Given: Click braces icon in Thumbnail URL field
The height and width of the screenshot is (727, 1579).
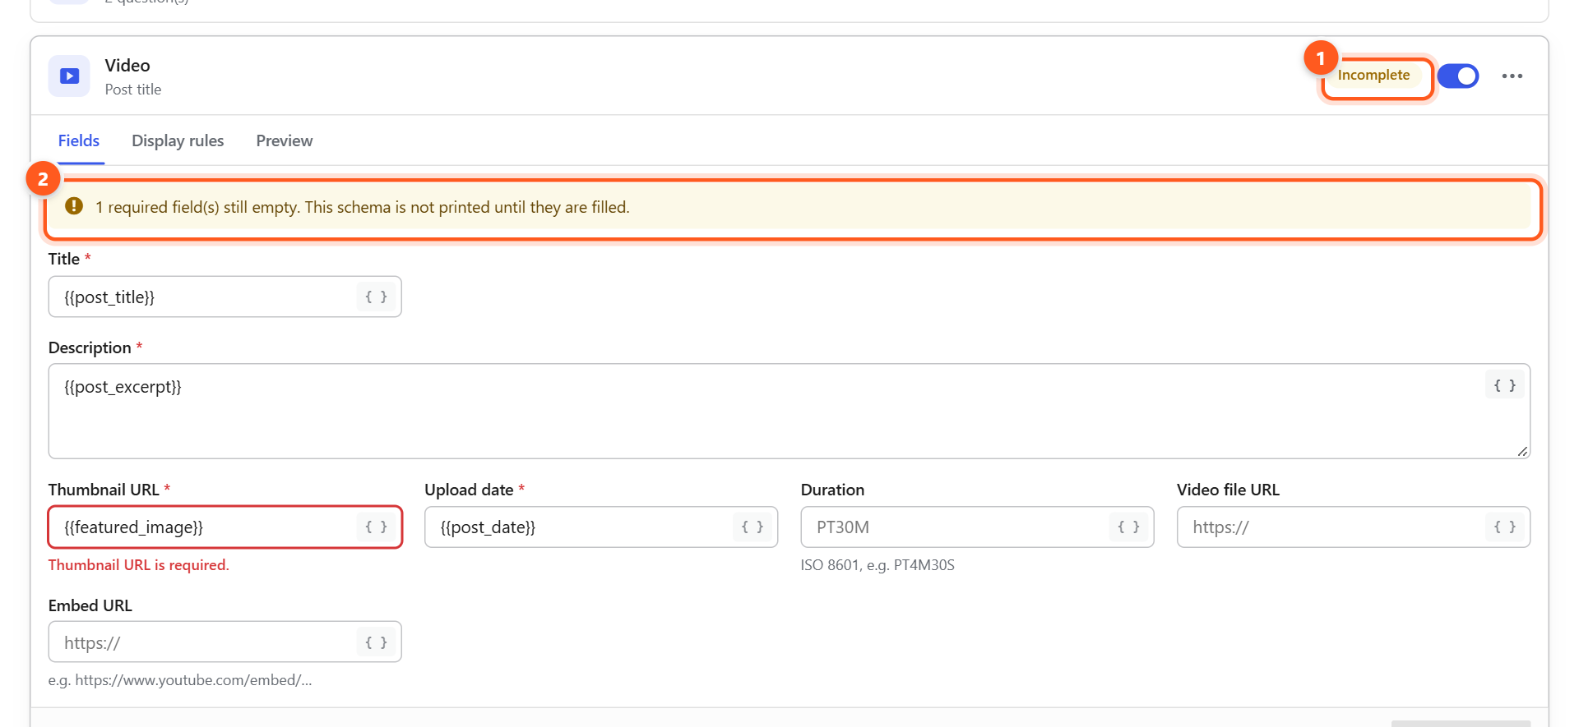Looking at the screenshot, I should click(376, 527).
